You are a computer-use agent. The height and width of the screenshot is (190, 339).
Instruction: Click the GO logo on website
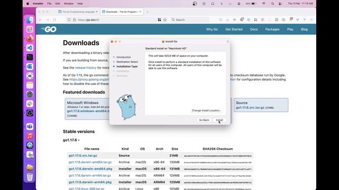coord(49,30)
